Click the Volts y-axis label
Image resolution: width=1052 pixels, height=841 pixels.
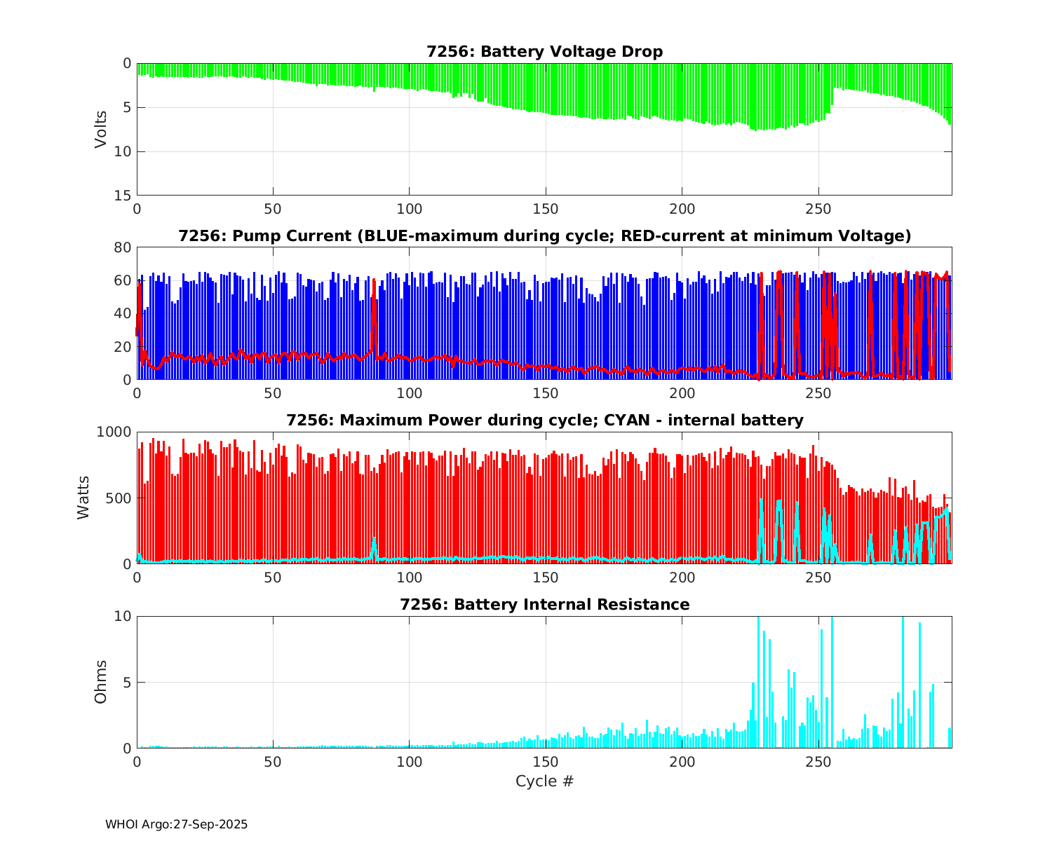(101, 129)
